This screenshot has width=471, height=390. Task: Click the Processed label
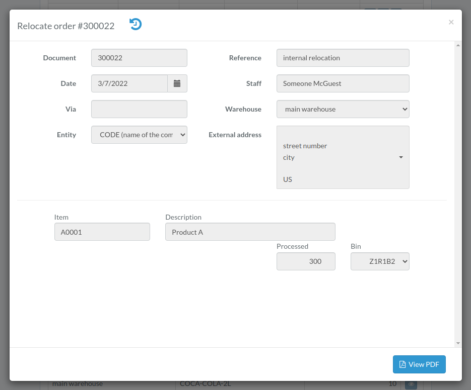click(292, 246)
